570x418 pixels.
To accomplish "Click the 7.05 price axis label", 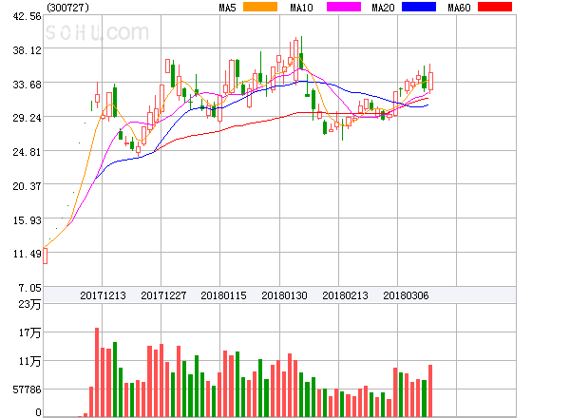I will click(x=29, y=288).
